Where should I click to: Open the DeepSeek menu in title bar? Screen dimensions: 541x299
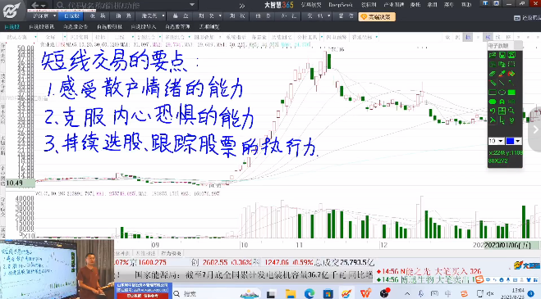[341, 5]
